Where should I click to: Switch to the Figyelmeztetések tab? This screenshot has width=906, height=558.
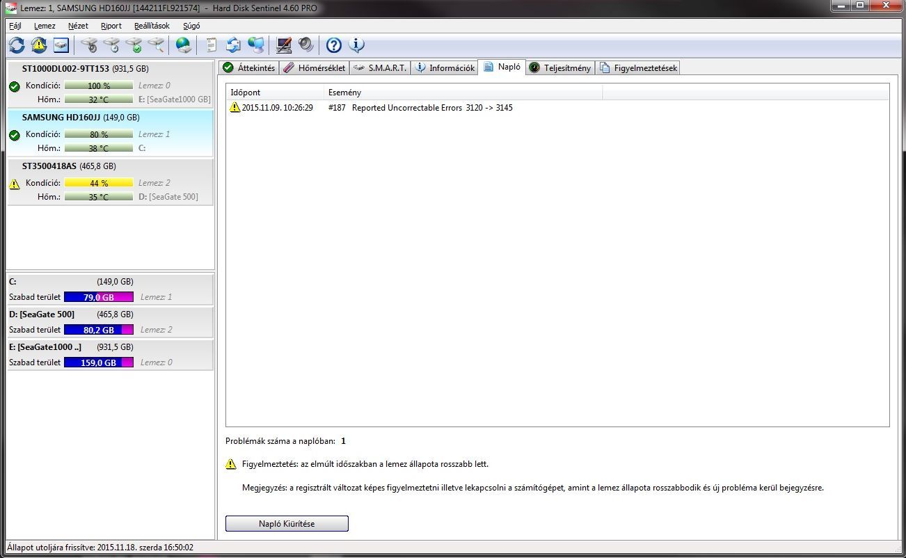638,67
